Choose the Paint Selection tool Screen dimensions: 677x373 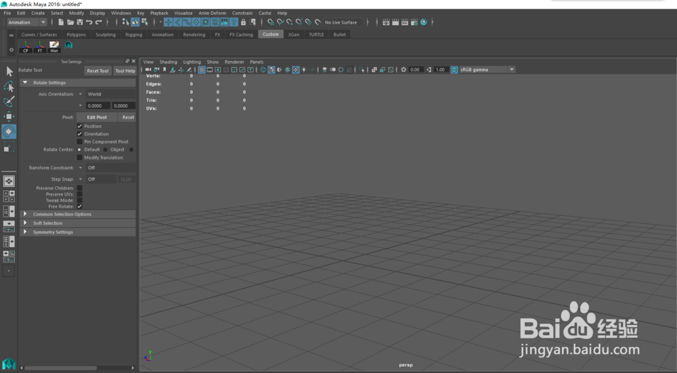pyautogui.click(x=9, y=102)
